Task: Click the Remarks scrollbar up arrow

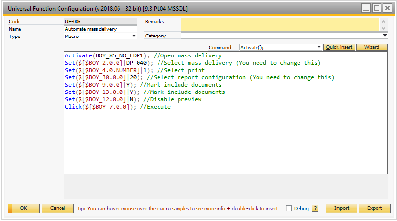Action: [x=383, y=22]
